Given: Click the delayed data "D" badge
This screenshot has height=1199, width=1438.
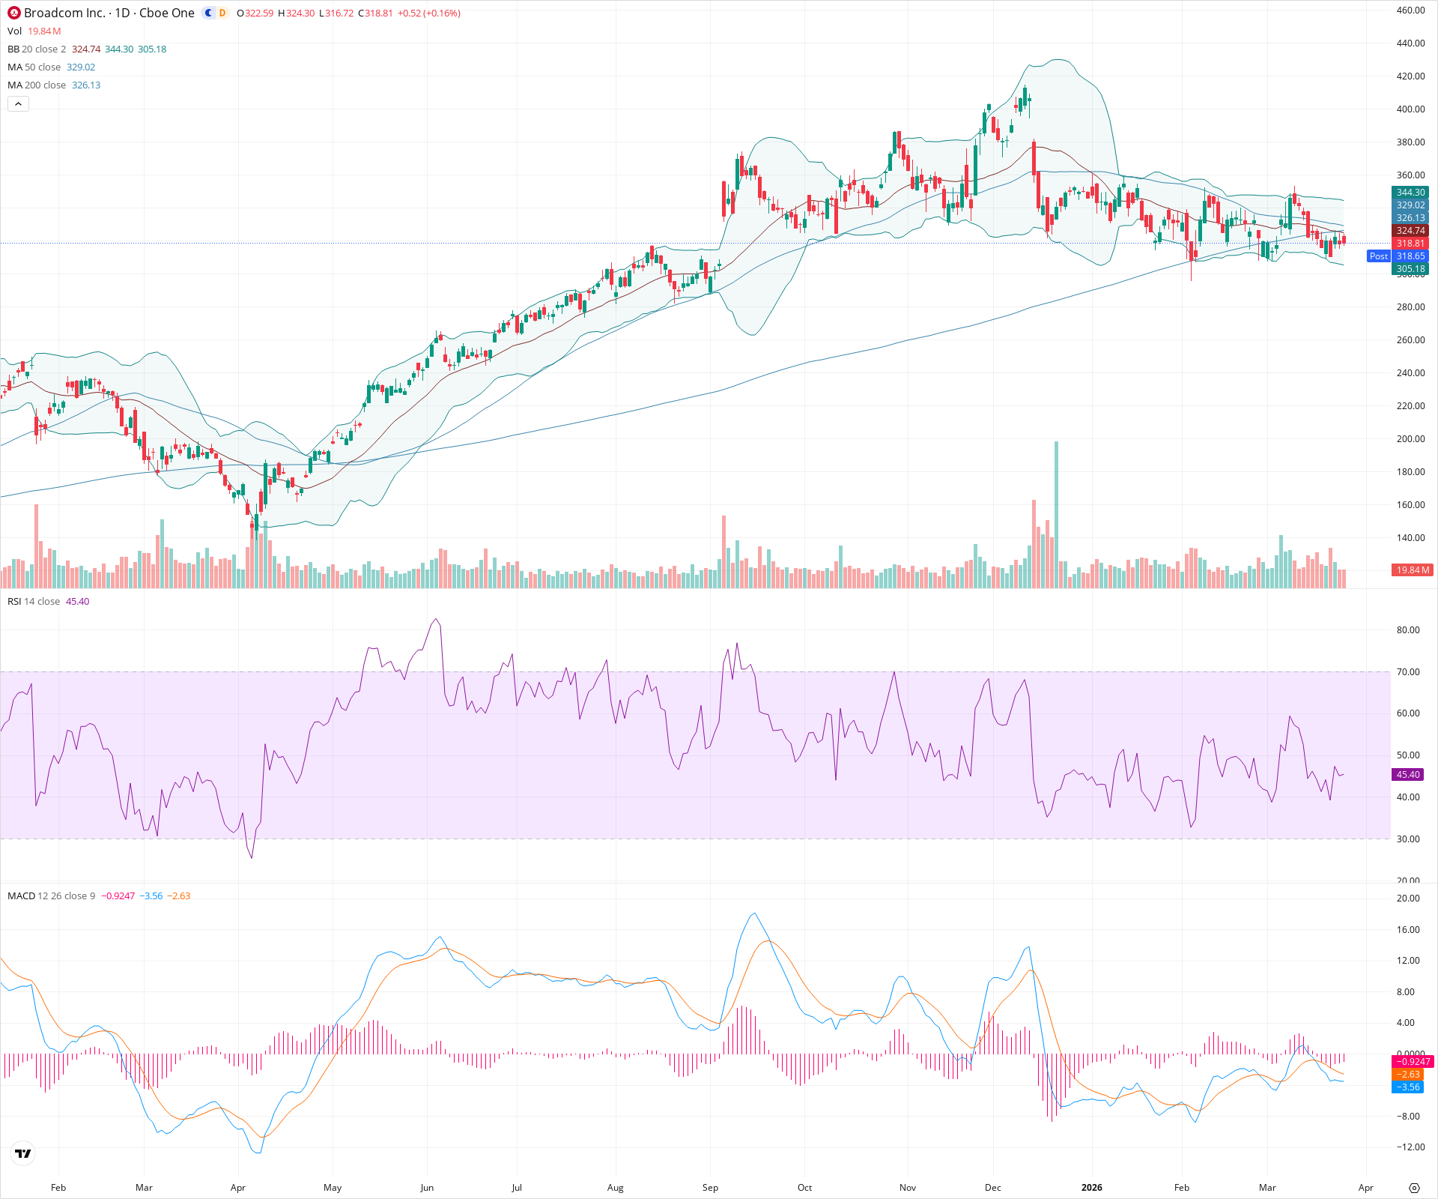Looking at the screenshot, I should point(222,13).
